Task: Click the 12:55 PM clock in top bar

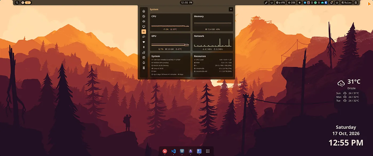Action: [186, 3]
